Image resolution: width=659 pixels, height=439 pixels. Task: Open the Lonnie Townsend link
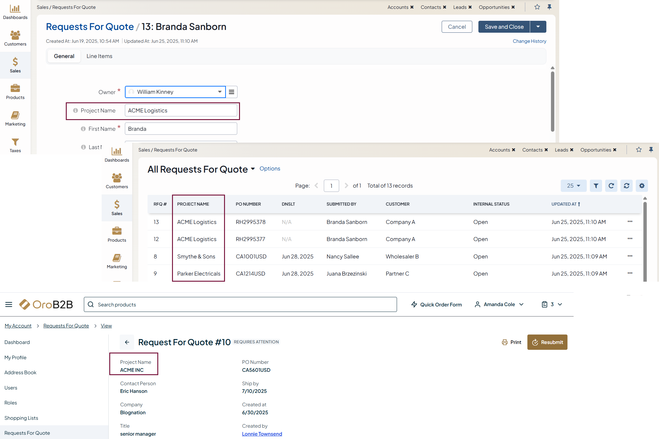tap(262, 434)
